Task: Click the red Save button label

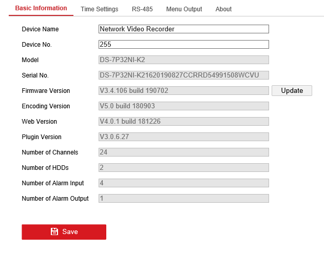Action: pyautogui.click(x=70, y=232)
